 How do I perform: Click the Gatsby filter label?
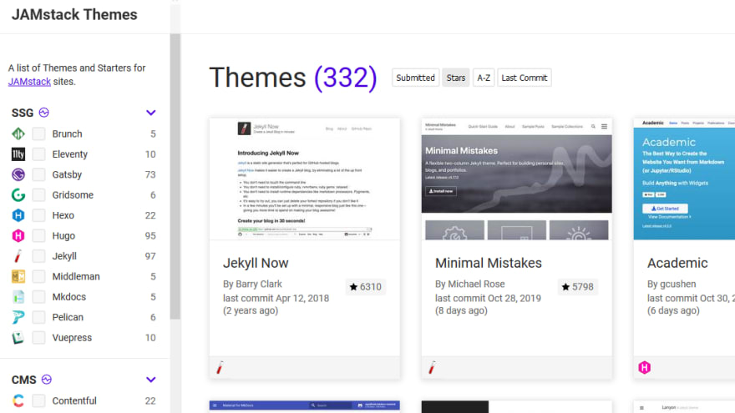click(67, 174)
